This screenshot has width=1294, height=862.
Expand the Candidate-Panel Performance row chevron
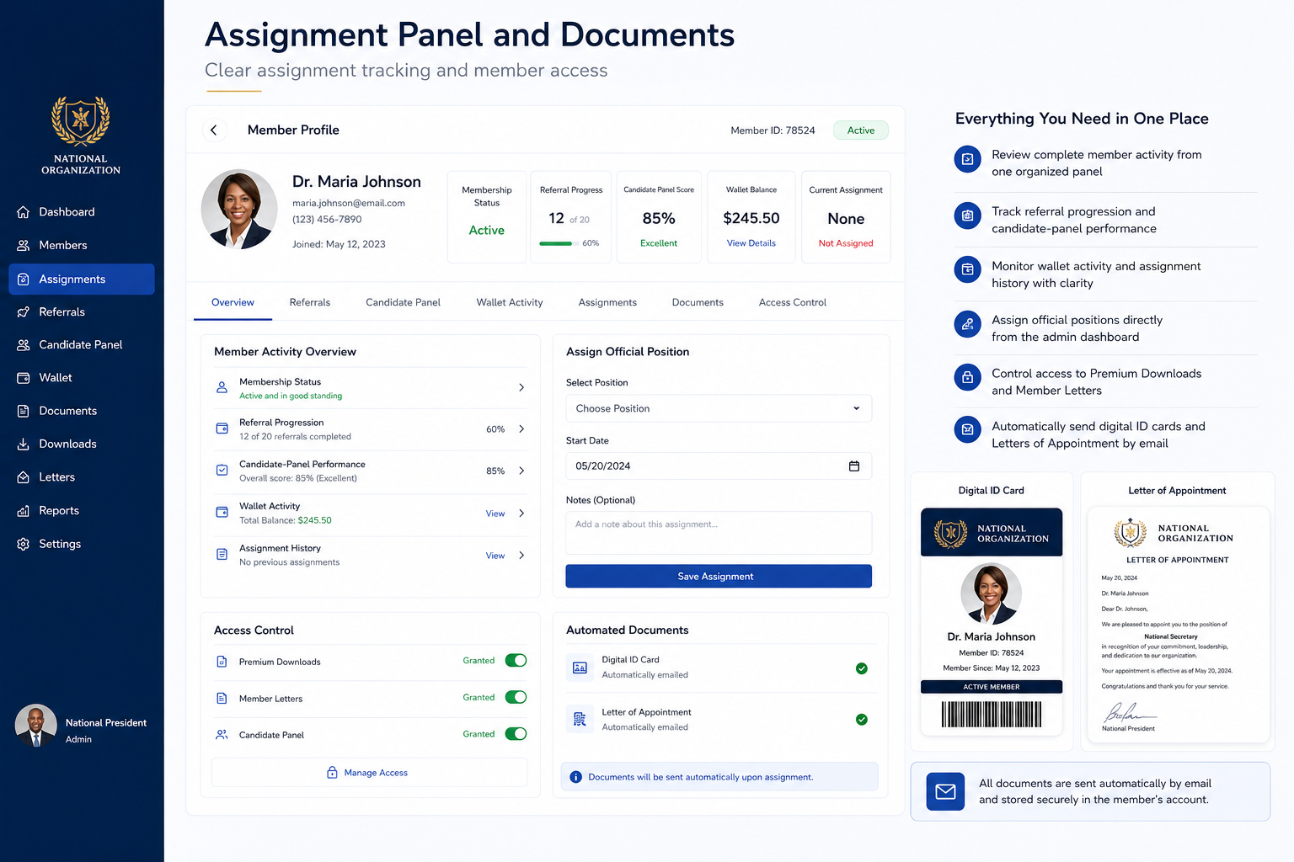pyautogui.click(x=521, y=471)
